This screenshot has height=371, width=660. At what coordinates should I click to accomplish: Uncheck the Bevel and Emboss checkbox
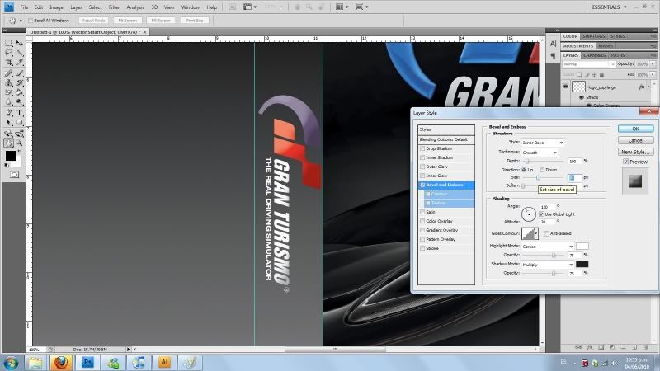coord(422,185)
